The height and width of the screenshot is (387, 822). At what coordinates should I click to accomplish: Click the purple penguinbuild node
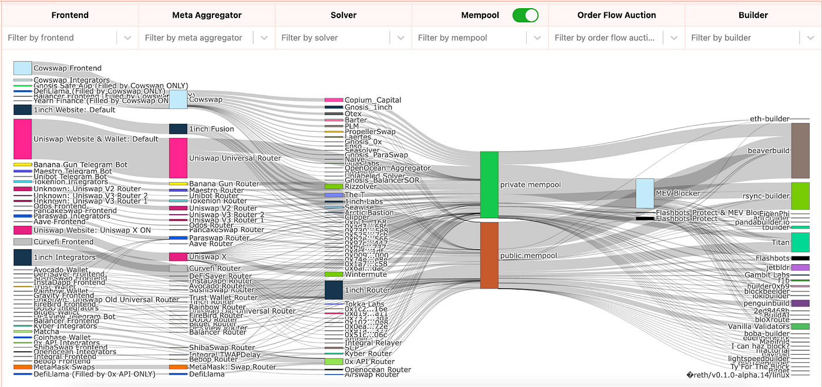click(800, 303)
